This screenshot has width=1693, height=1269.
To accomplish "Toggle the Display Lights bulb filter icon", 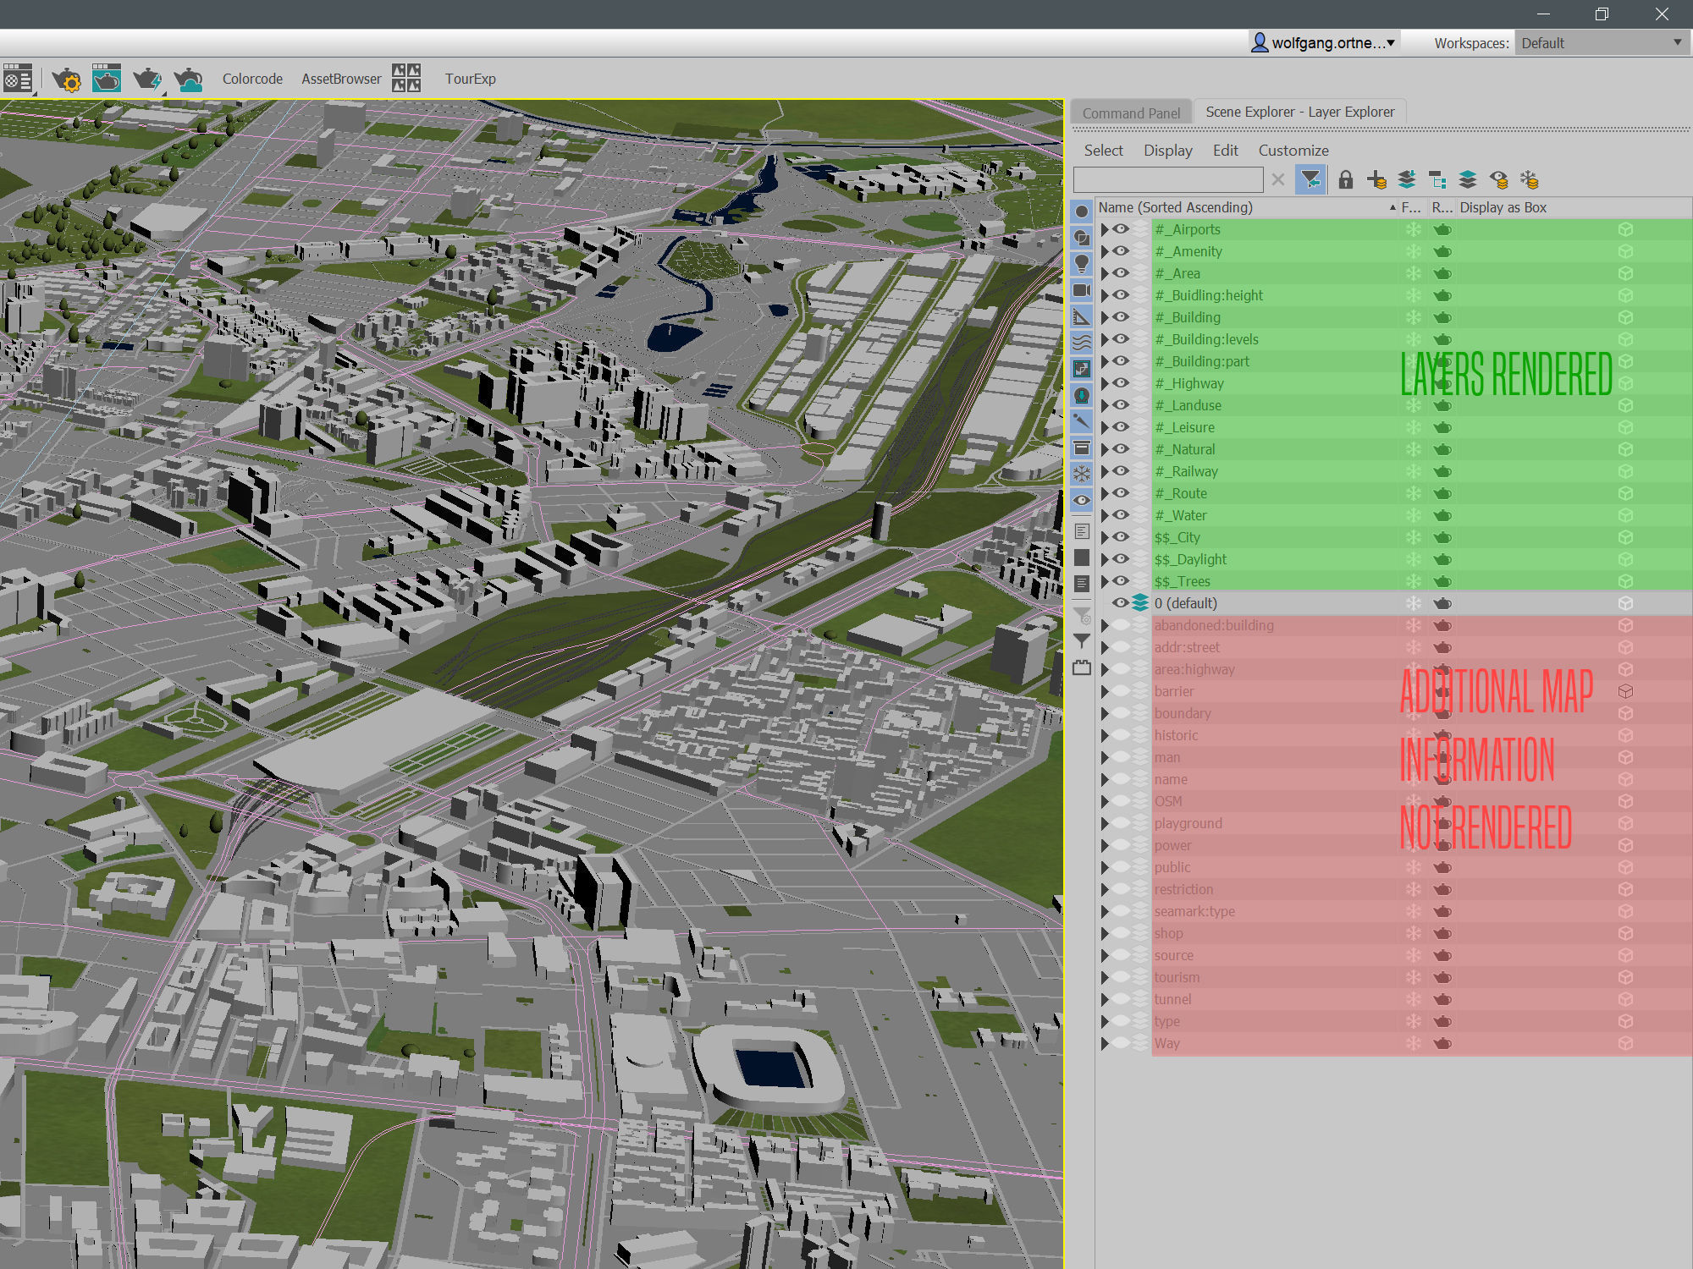I will [x=1082, y=264].
